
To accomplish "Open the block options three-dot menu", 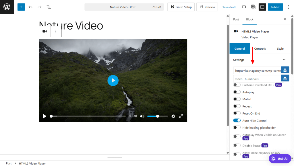I will click(x=56, y=31).
